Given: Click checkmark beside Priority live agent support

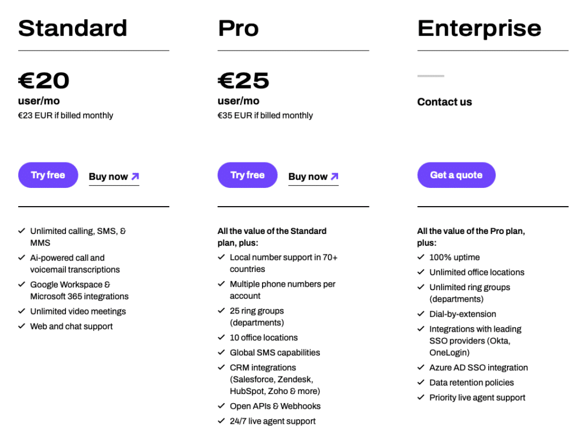Looking at the screenshot, I should (x=421, y=397).
